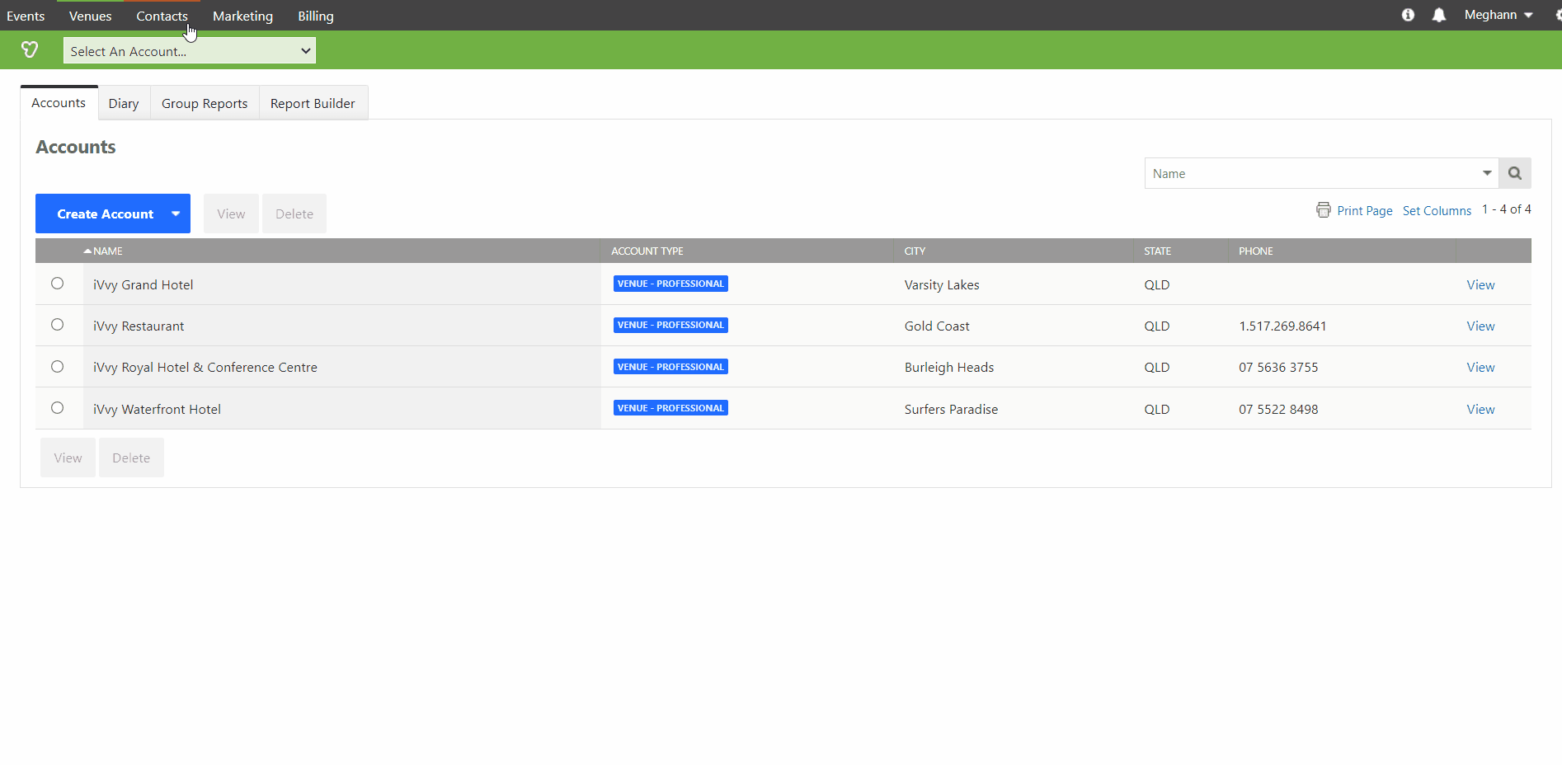The image size is (1562, 765).
Task: Click the search magnifier button
Action: (x=1515, y=173)
